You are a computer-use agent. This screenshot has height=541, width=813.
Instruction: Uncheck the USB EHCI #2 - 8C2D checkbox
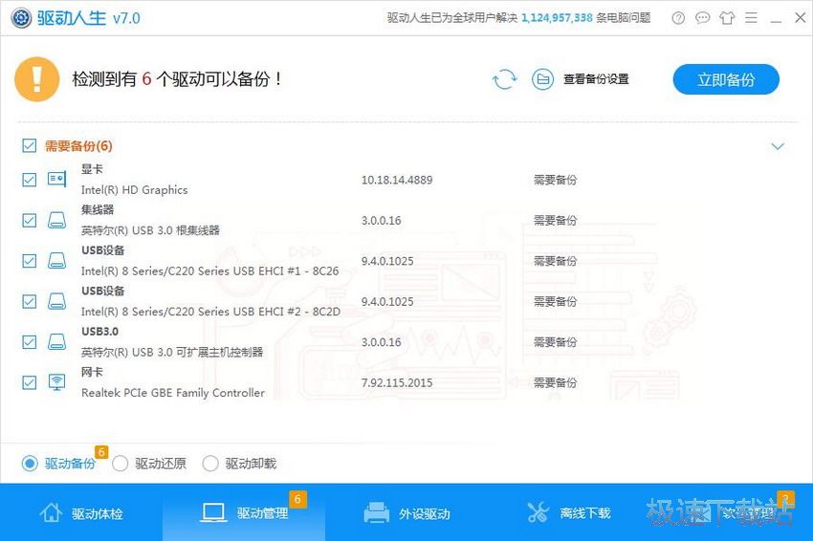30,301
